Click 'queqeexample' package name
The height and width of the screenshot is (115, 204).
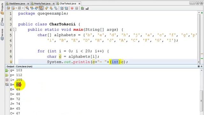52,13
